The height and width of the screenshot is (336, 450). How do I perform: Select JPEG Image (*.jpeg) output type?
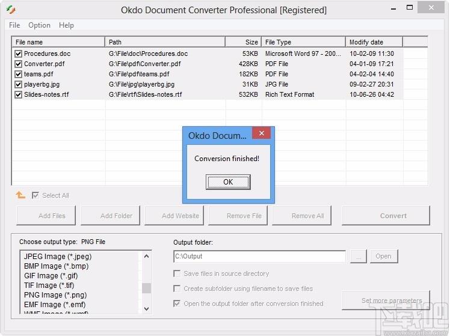(x=58, y=256)
